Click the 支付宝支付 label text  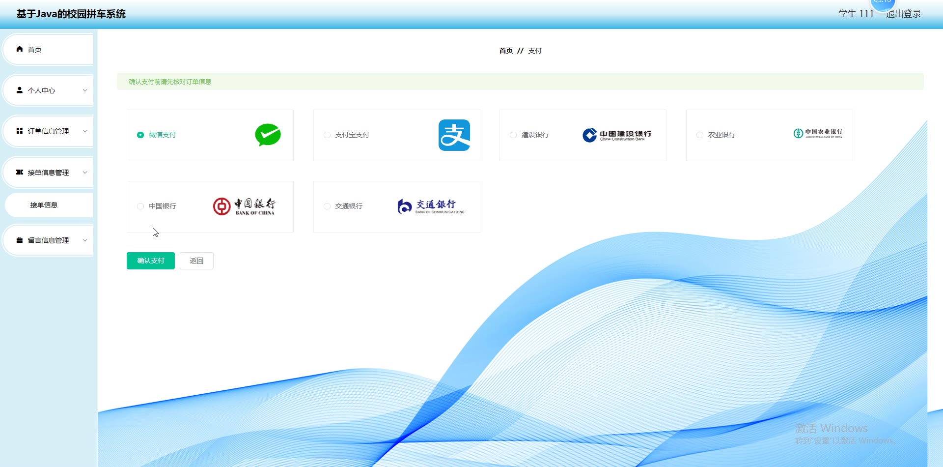tap(352, 135)
